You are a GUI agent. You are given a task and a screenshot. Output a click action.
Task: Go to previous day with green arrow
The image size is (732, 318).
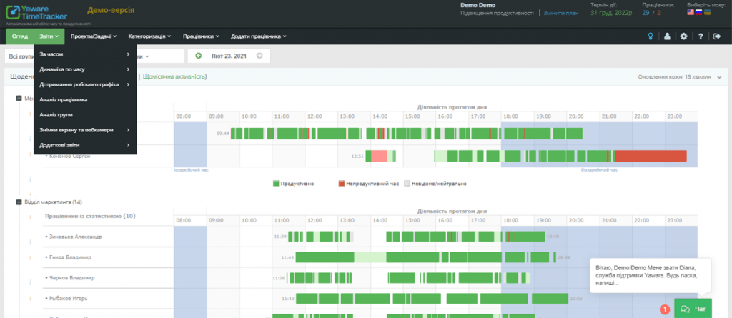pyautogui.click(x=198, y=56)
